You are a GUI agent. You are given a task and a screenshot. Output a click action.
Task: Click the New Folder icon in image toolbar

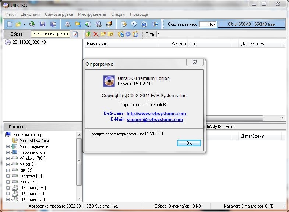103,34
